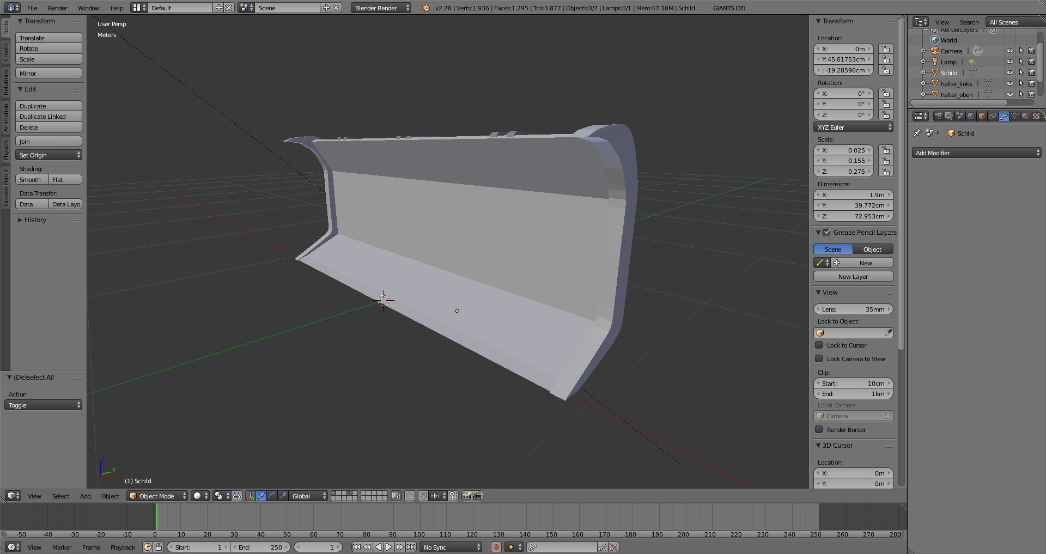Viewport: 1046px width, 554px height.
Task: Lock the X location lock icon
Action: pyautogui.click(x=886, y=49)
